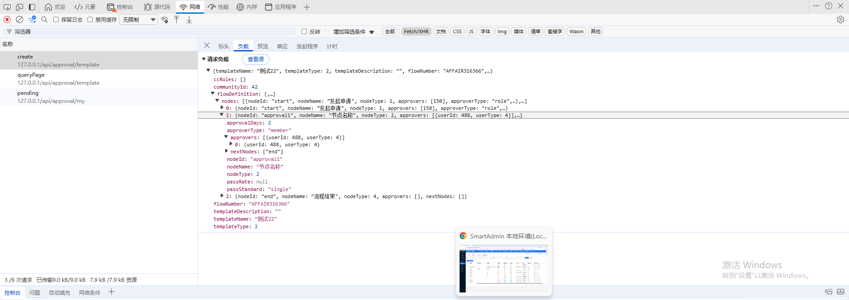849x300 pixels.
Task: Open the 控制台 console tool tab
Action: click(x=120, y=7)
